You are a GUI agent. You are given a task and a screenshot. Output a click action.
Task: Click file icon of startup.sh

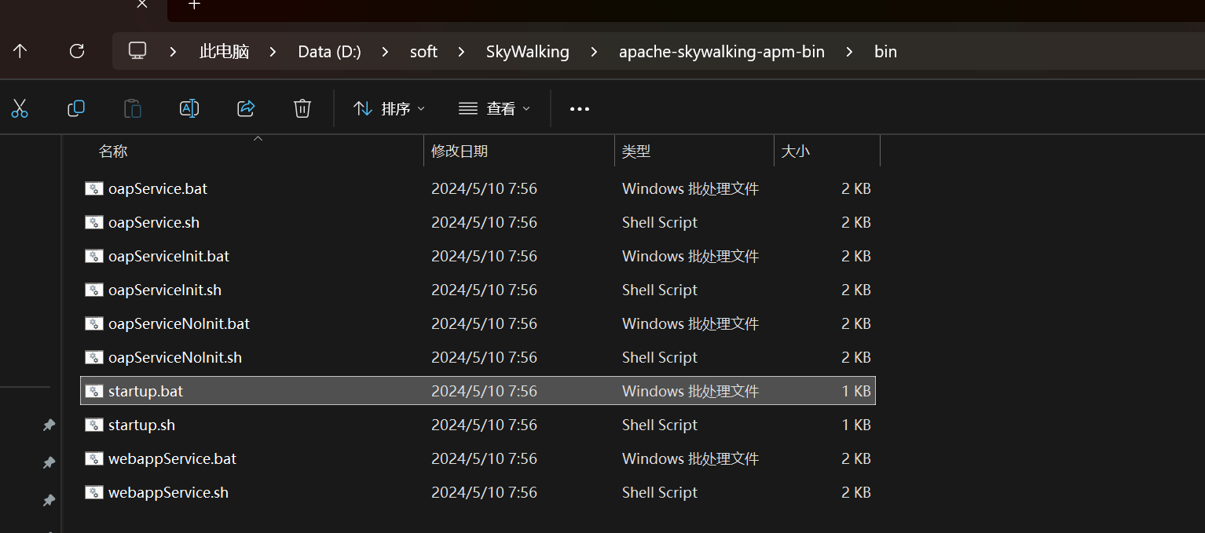(x=94, y=425)
